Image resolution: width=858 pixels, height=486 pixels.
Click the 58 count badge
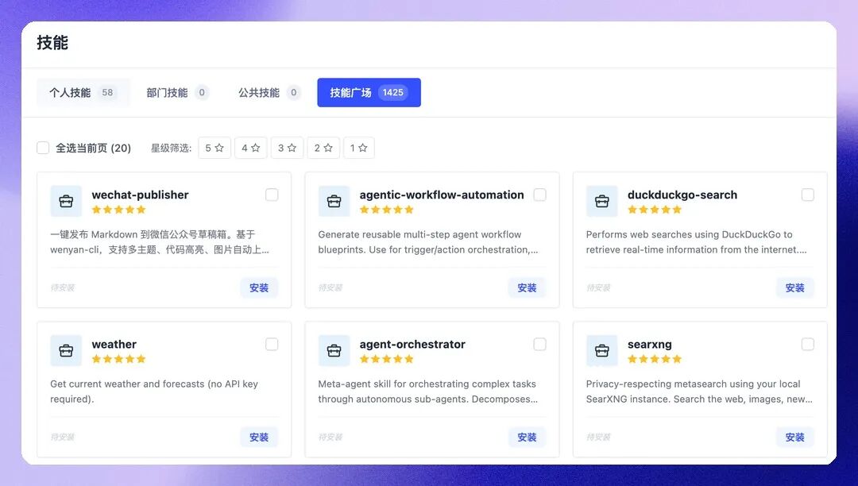pyautogui.click(x=107, y=92)
